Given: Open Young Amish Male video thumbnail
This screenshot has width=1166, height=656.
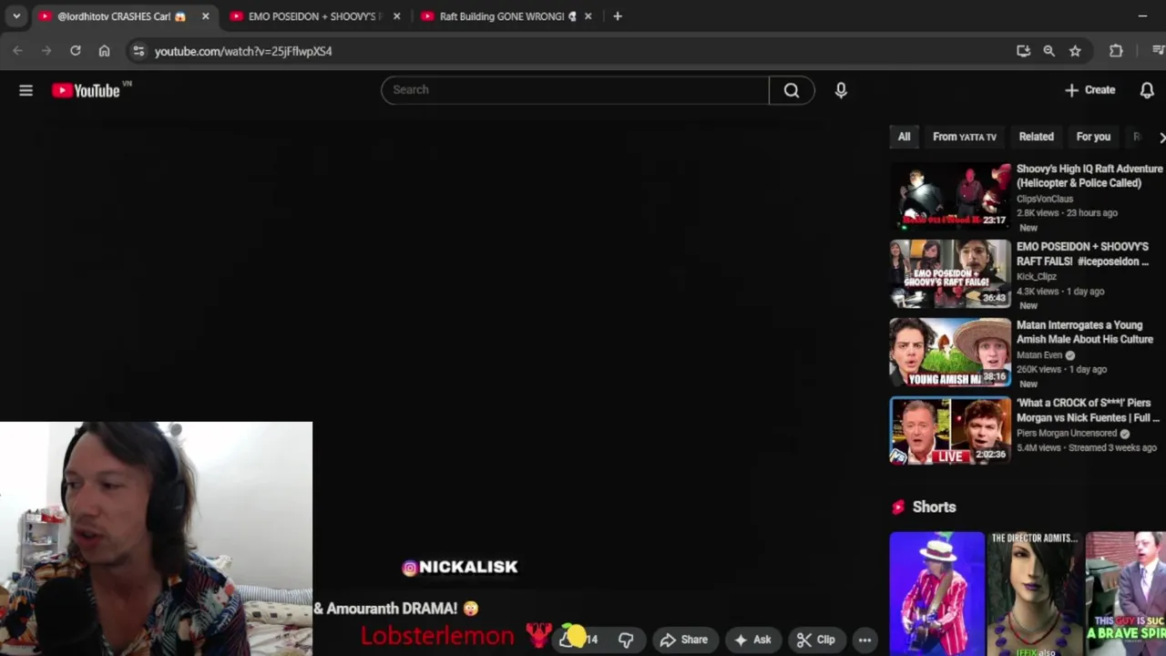Looking at the screenshot, I should 950,353.
